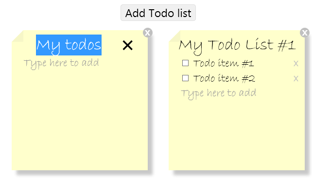Screen dimensions: 312x179
Task: Add a new todo list via top button
Action: (x=158, y=13)
